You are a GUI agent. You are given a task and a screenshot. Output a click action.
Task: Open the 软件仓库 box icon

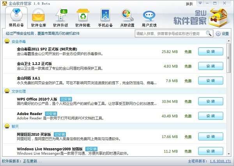tap(38, 15)
